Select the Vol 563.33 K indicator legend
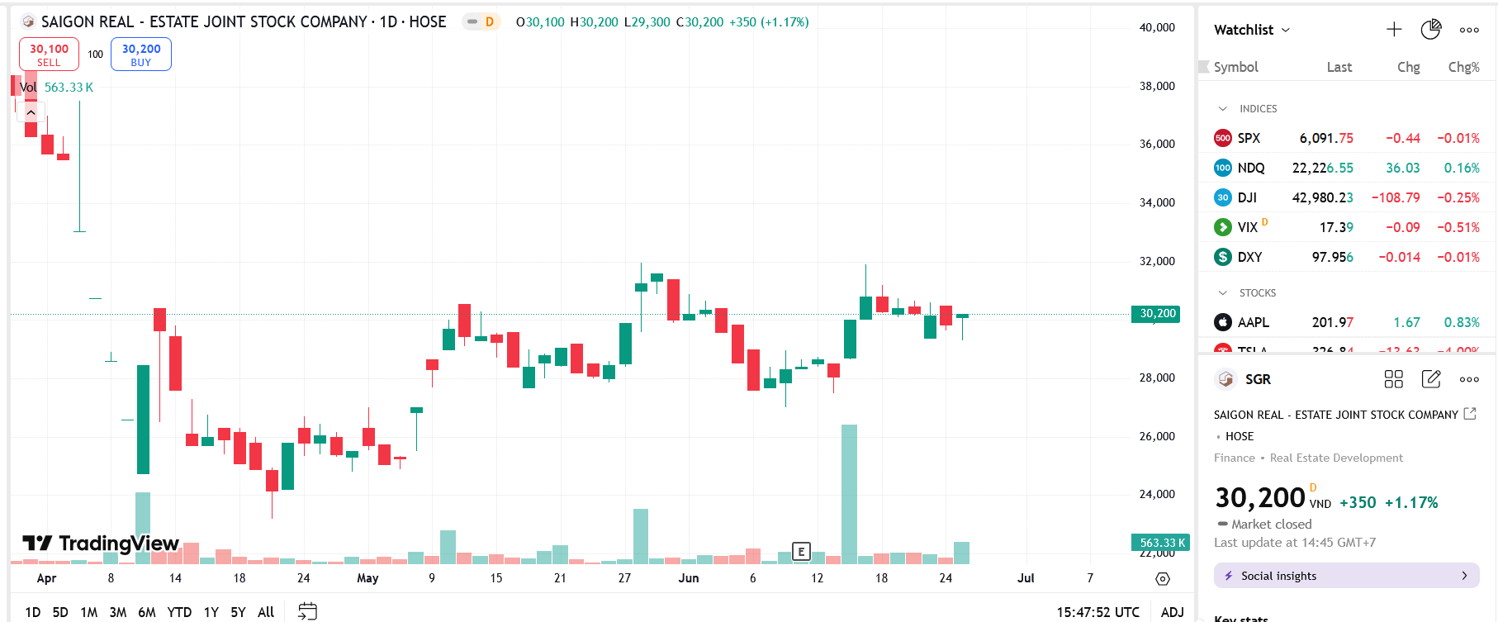The height and width of the screenshot is (622, 1498). (x=56, y=88)
